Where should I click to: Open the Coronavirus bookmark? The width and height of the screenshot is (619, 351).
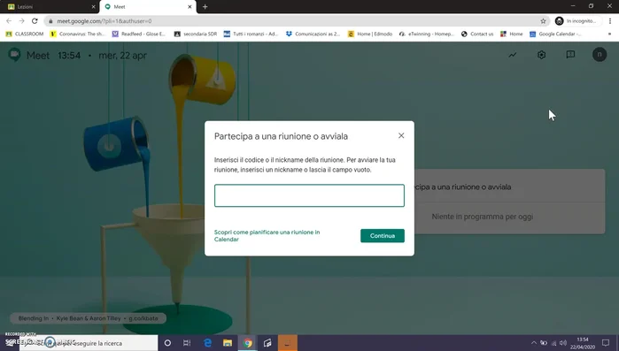coord(78,34)
